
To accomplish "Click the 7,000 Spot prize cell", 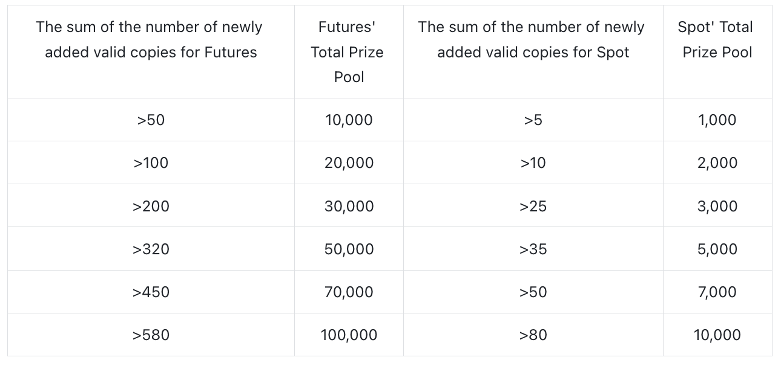I will pyautogui.click(x=717, y=292).
